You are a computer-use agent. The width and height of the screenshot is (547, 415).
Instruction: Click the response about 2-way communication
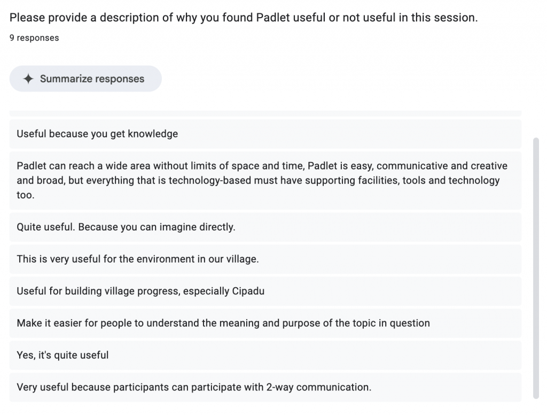(265, 387)
